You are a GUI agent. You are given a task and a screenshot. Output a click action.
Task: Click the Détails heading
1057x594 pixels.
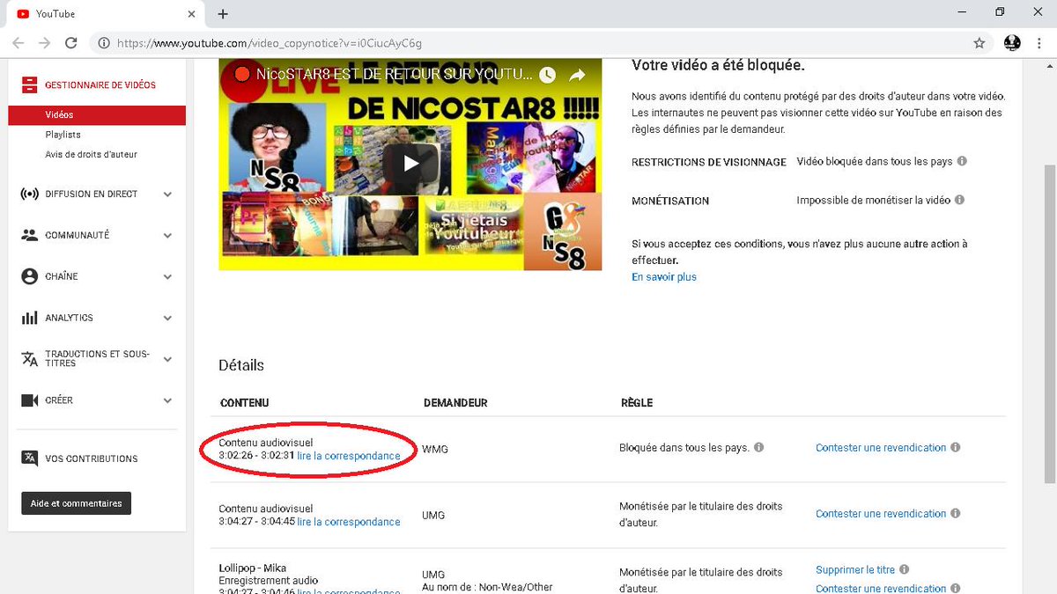(241, 365)
